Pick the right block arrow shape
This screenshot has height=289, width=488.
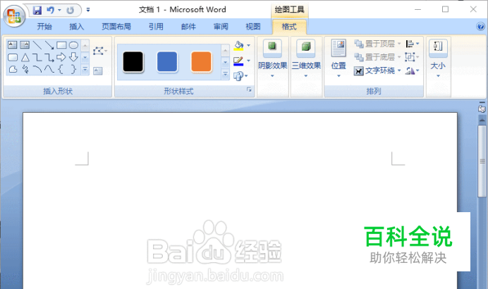[61, 57]
